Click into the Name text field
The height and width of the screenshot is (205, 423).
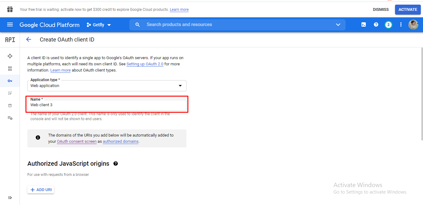coord(107,105)
